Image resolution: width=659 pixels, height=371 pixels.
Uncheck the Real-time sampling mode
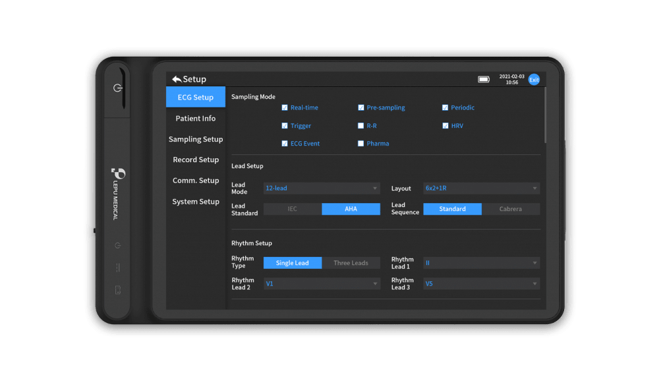point(285,107)
